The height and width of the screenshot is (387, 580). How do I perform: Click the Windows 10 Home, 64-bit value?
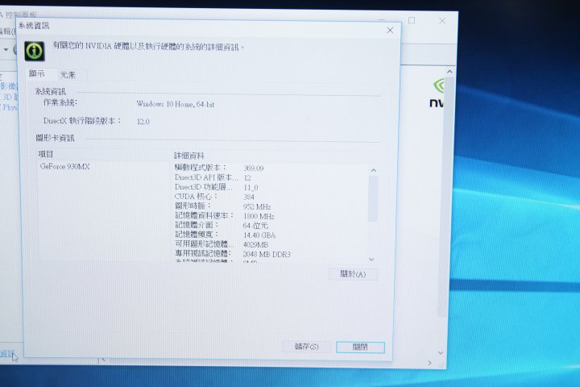click(176, 104)
